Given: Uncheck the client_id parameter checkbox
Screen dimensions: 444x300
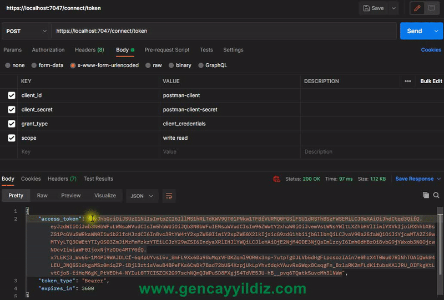Looking at the screenshot, I should pos(12,95).
